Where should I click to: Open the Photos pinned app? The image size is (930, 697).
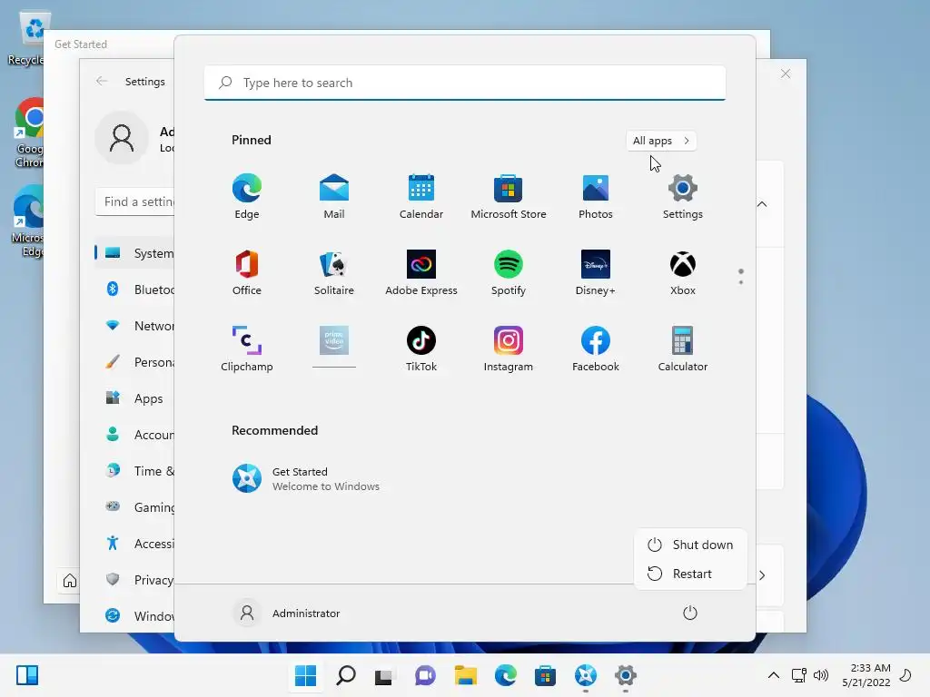click(596, 196)
